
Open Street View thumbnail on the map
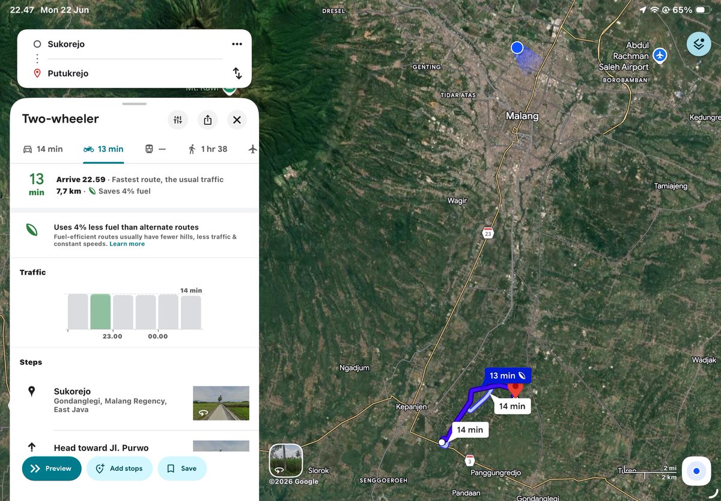(285, 460)
